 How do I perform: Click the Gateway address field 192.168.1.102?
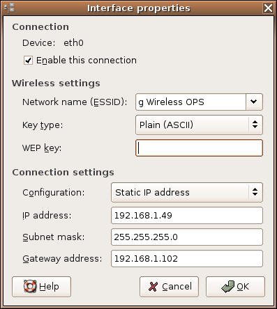(187, 258)
